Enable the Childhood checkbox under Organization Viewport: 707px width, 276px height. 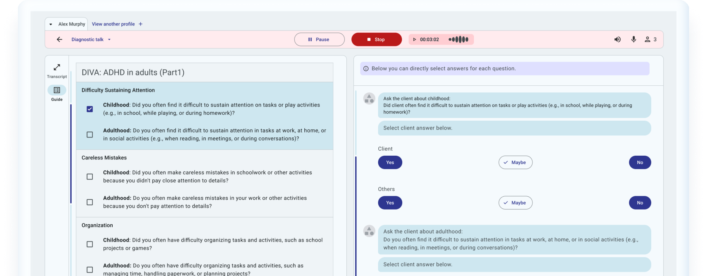90,244
